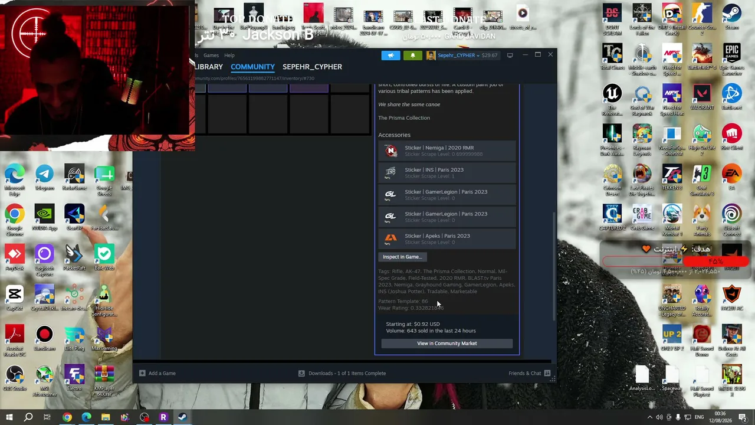The image size is (755, 425).
Task: Open the AnyDesk desktop shortcut
Action: point(15,258)
